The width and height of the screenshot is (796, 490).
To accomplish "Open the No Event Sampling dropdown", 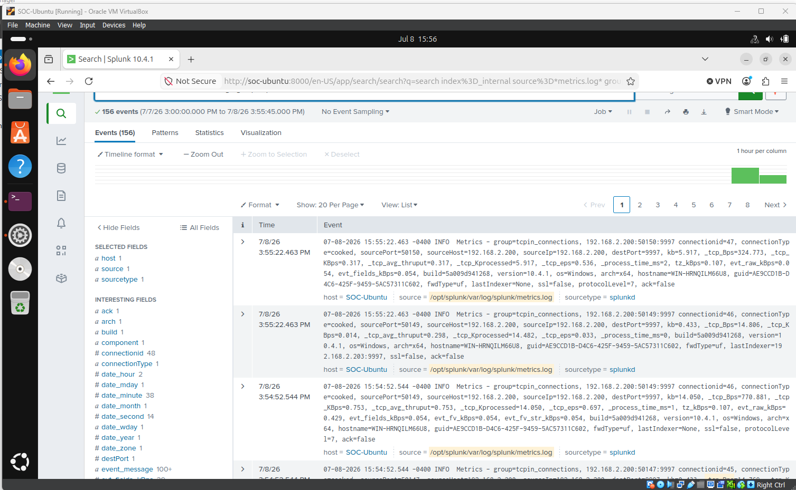I will tap(355, 112).
